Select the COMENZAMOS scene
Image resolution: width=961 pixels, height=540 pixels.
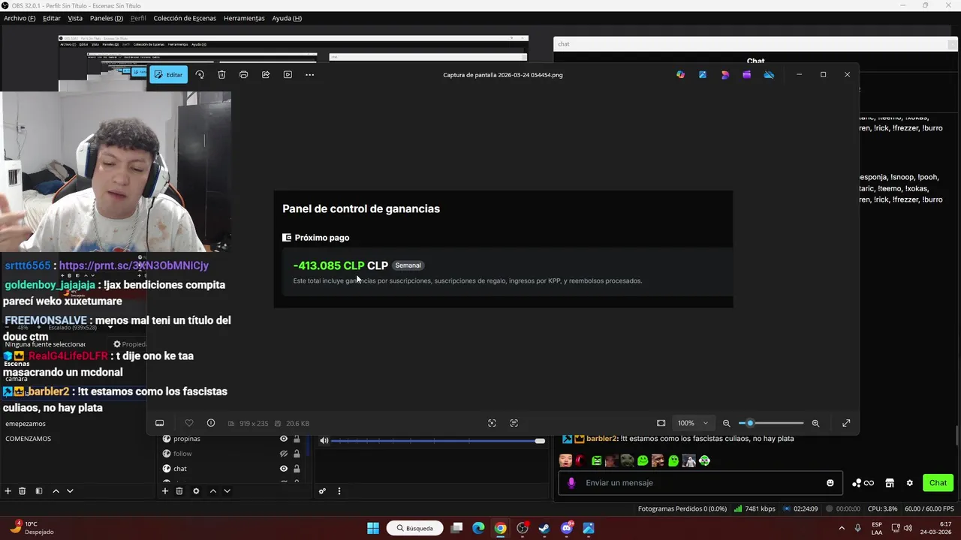click(28, 439)
